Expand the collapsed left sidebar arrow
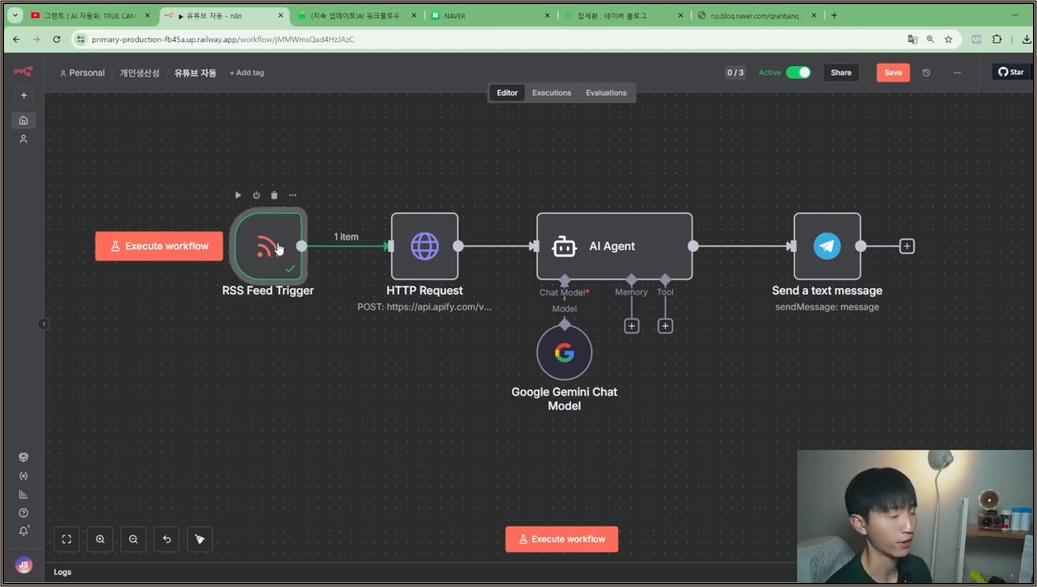This screenshot has height=587, width=1037. [x=43, y=324]
